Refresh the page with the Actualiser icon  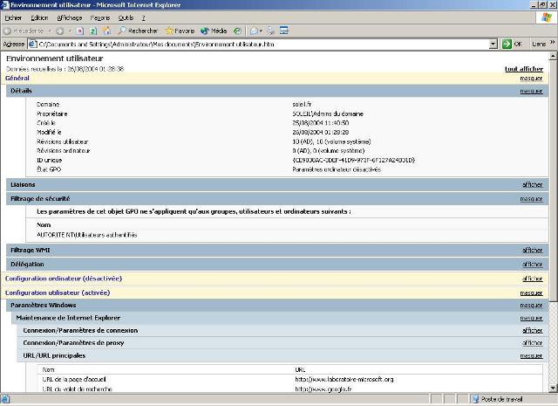pyautogui.click(x=93, y=31)
